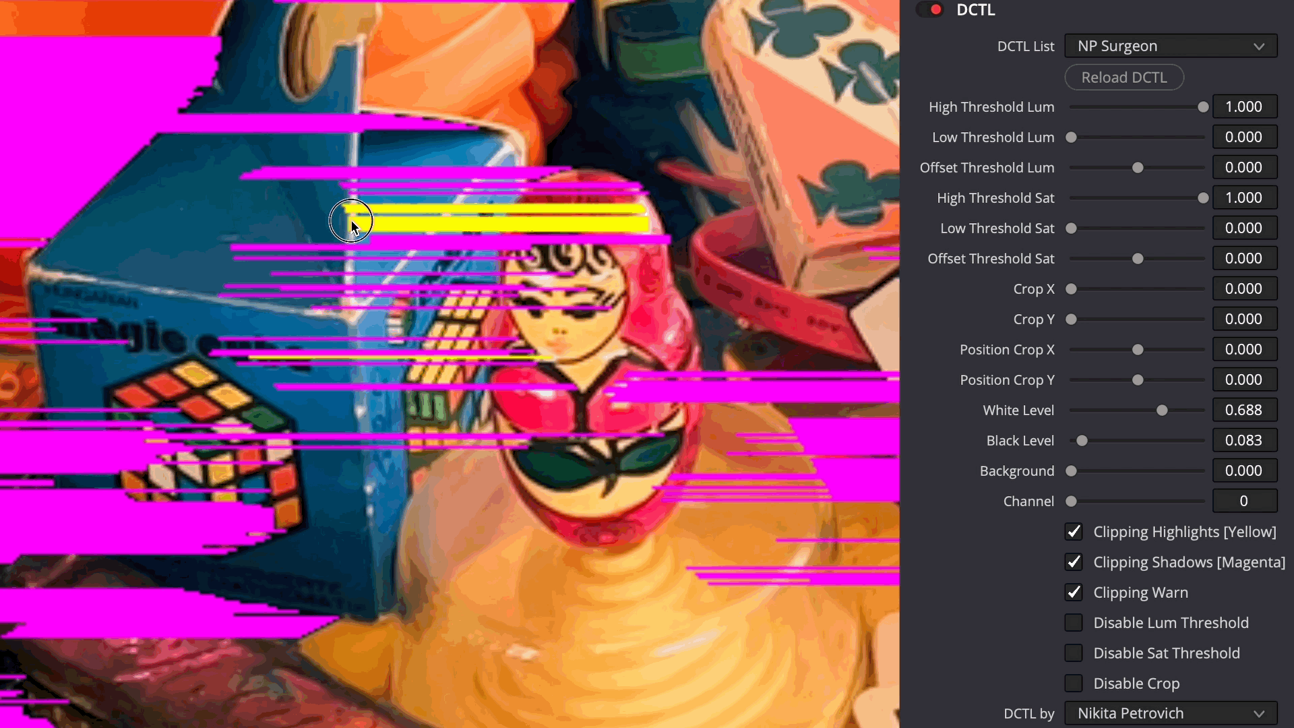Enable Disable Sat Threshold checkbox
Screen dimensions: 1294x728
point(1074,653)
